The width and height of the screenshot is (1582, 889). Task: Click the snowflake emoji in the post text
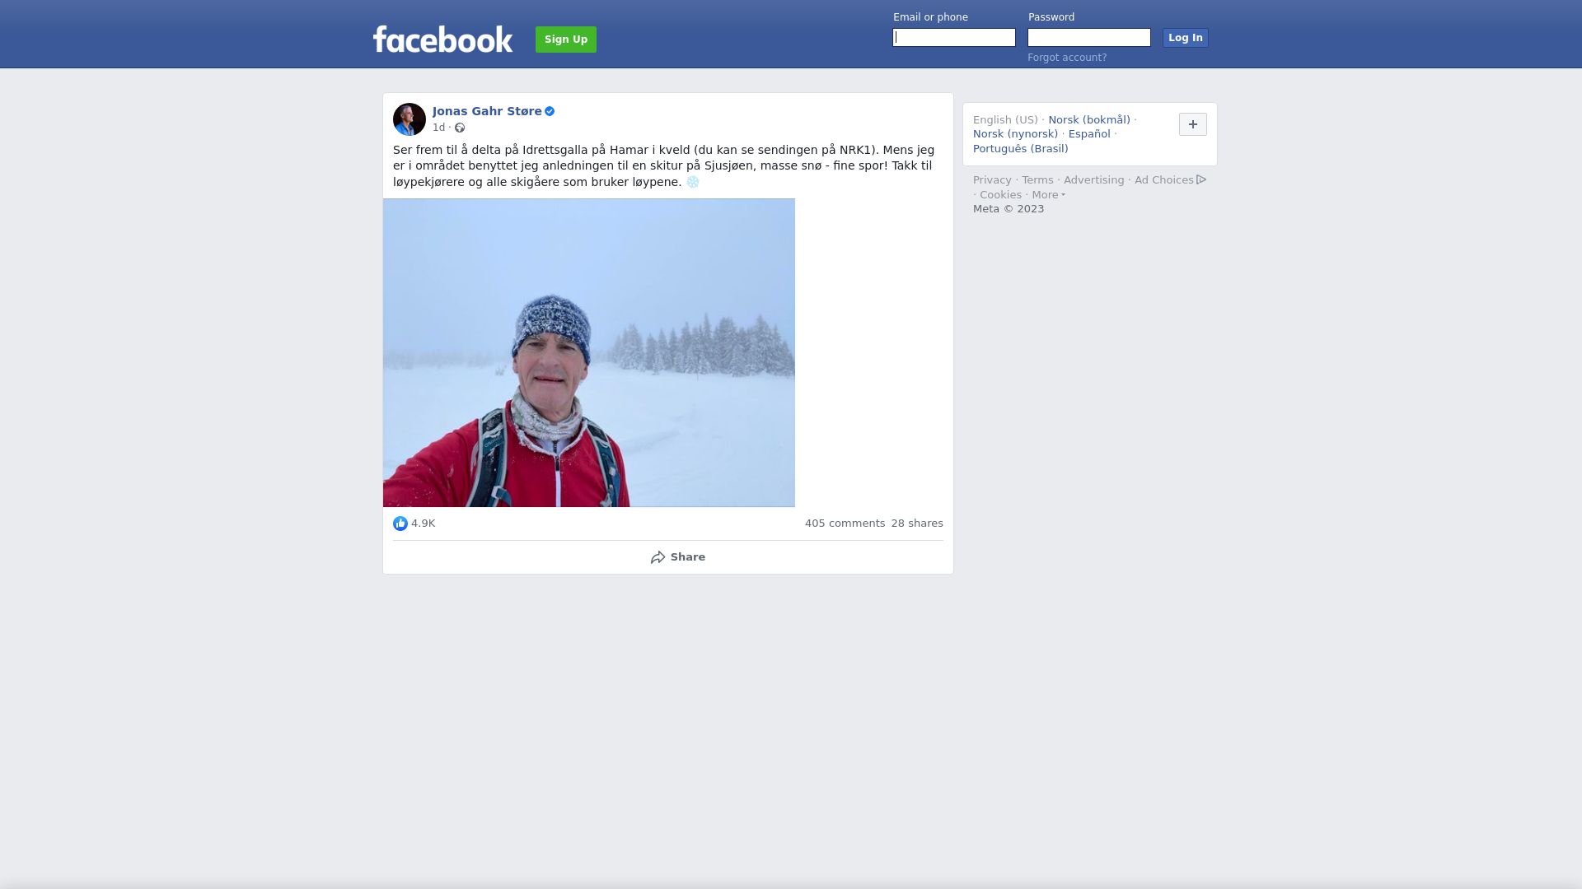tap(693, 182)
